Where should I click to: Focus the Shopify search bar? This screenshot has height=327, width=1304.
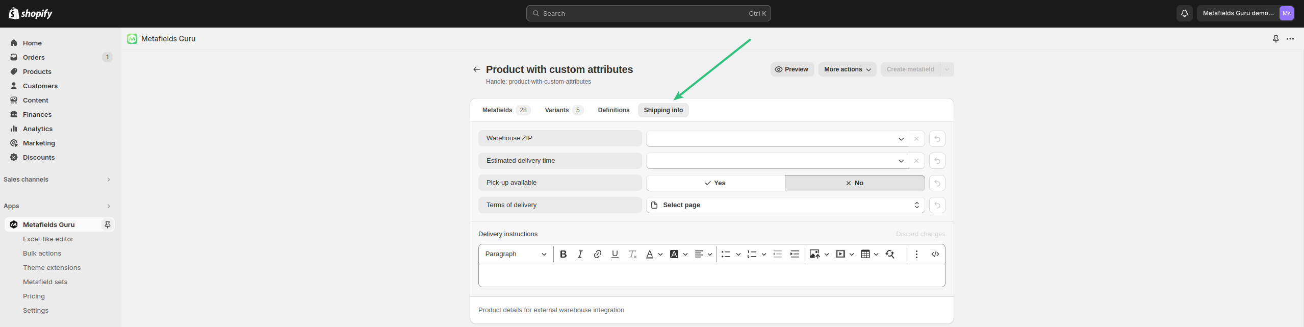pyautogui.click(x=648, y=13)
